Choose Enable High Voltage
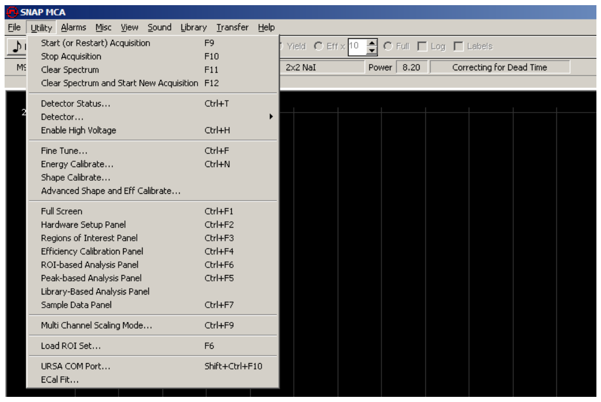The height and width of the screenshot is (402, 601). (x=153, y=130)
